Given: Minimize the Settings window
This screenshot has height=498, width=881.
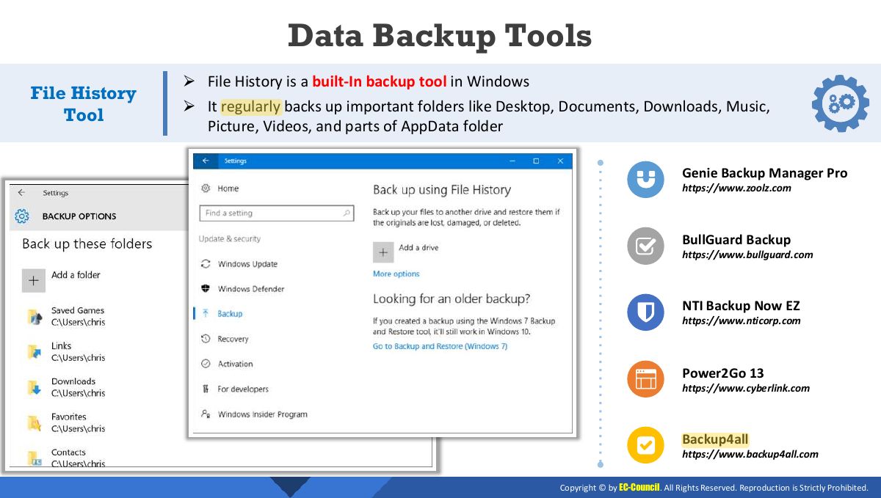Looking at the screenshot, I should (512, 161).
